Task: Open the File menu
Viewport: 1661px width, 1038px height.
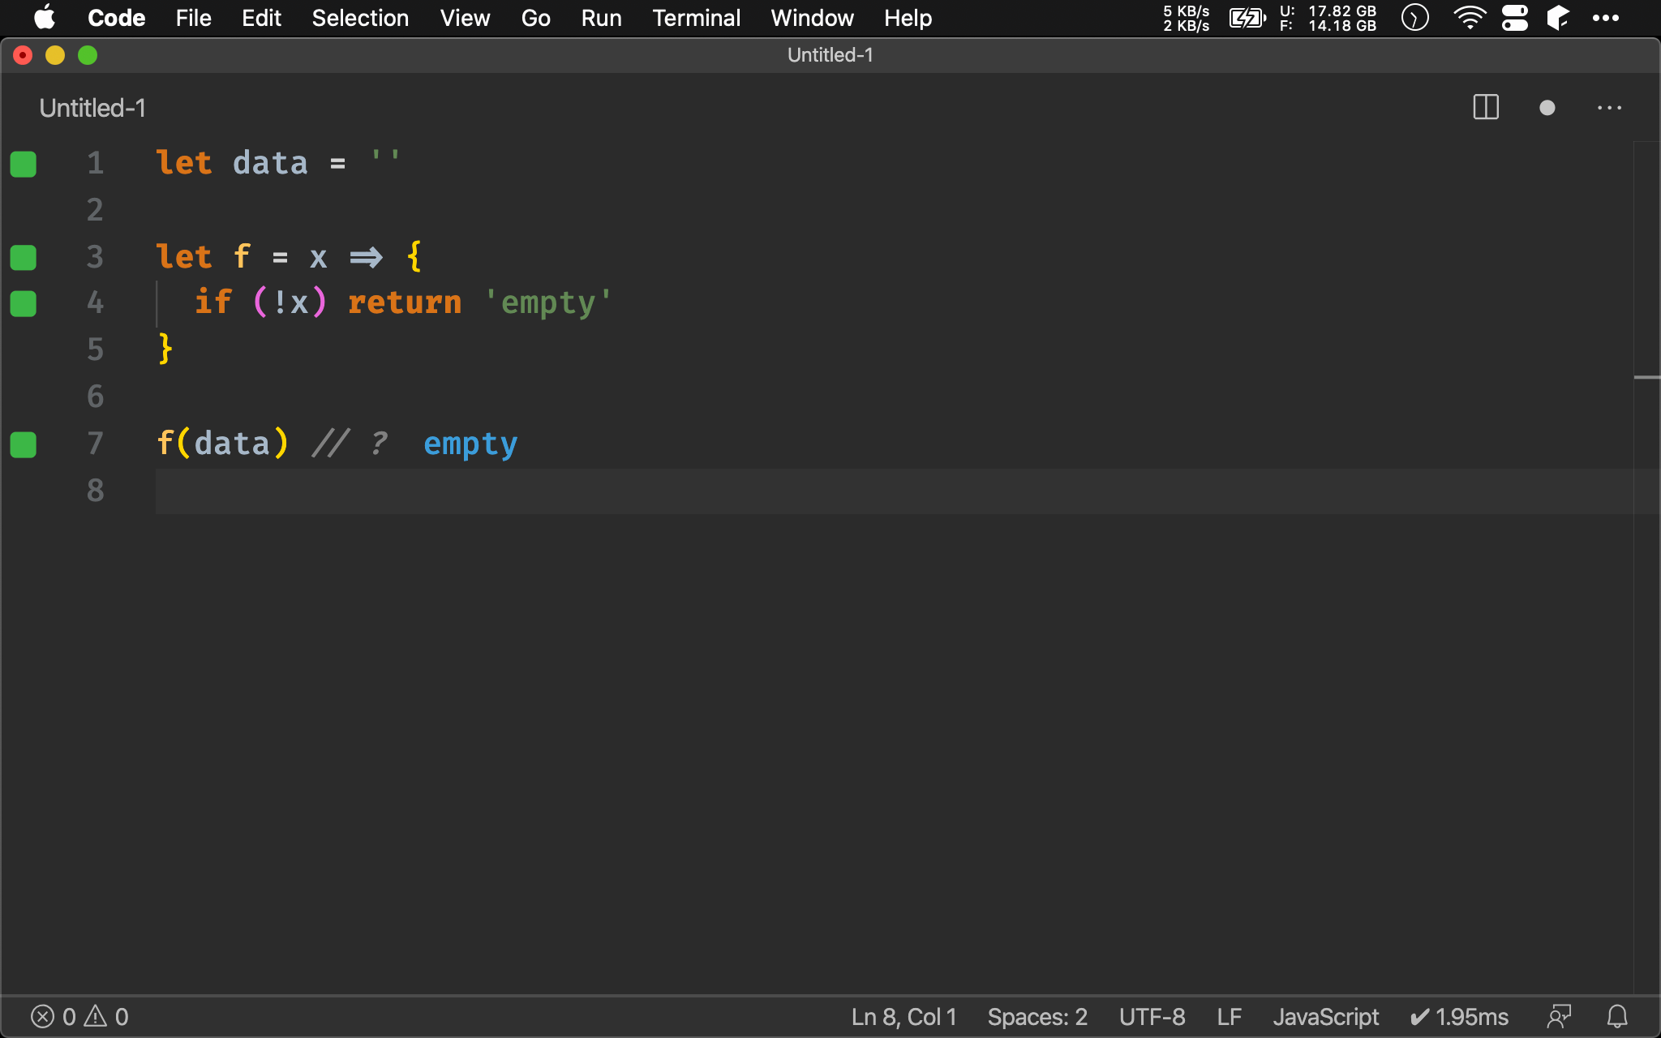Action: (x=193, y=18)
